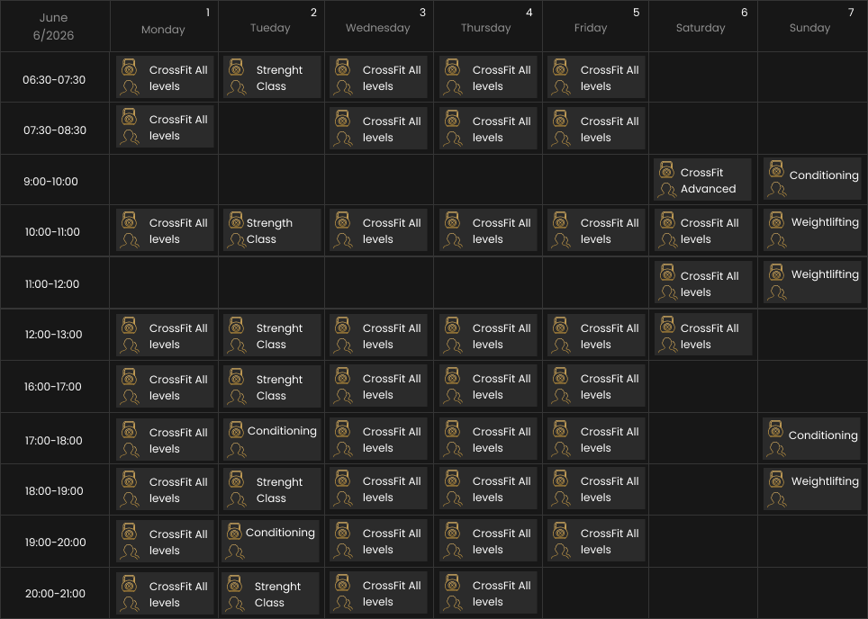The image size is (868, 619).
Task: Click kettlebell icon in Wednesday 07:30 CrossFit class
Action: click(x=343, y=119)
